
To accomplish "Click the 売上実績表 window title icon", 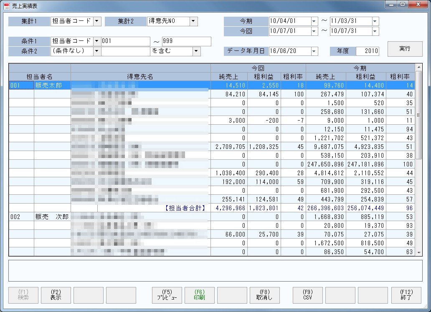I will (x=6, y=5).
